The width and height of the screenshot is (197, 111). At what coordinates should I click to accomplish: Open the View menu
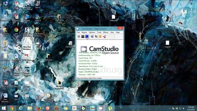pos(112,32)
